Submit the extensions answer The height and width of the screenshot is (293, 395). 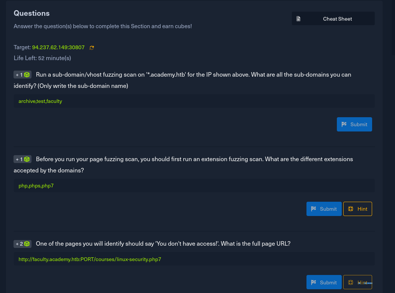(324, 209)
